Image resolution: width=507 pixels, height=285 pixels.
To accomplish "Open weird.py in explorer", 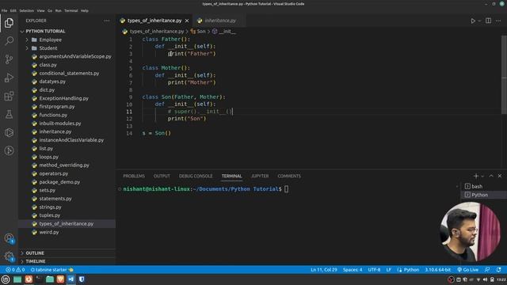I will tap(67, 232).
